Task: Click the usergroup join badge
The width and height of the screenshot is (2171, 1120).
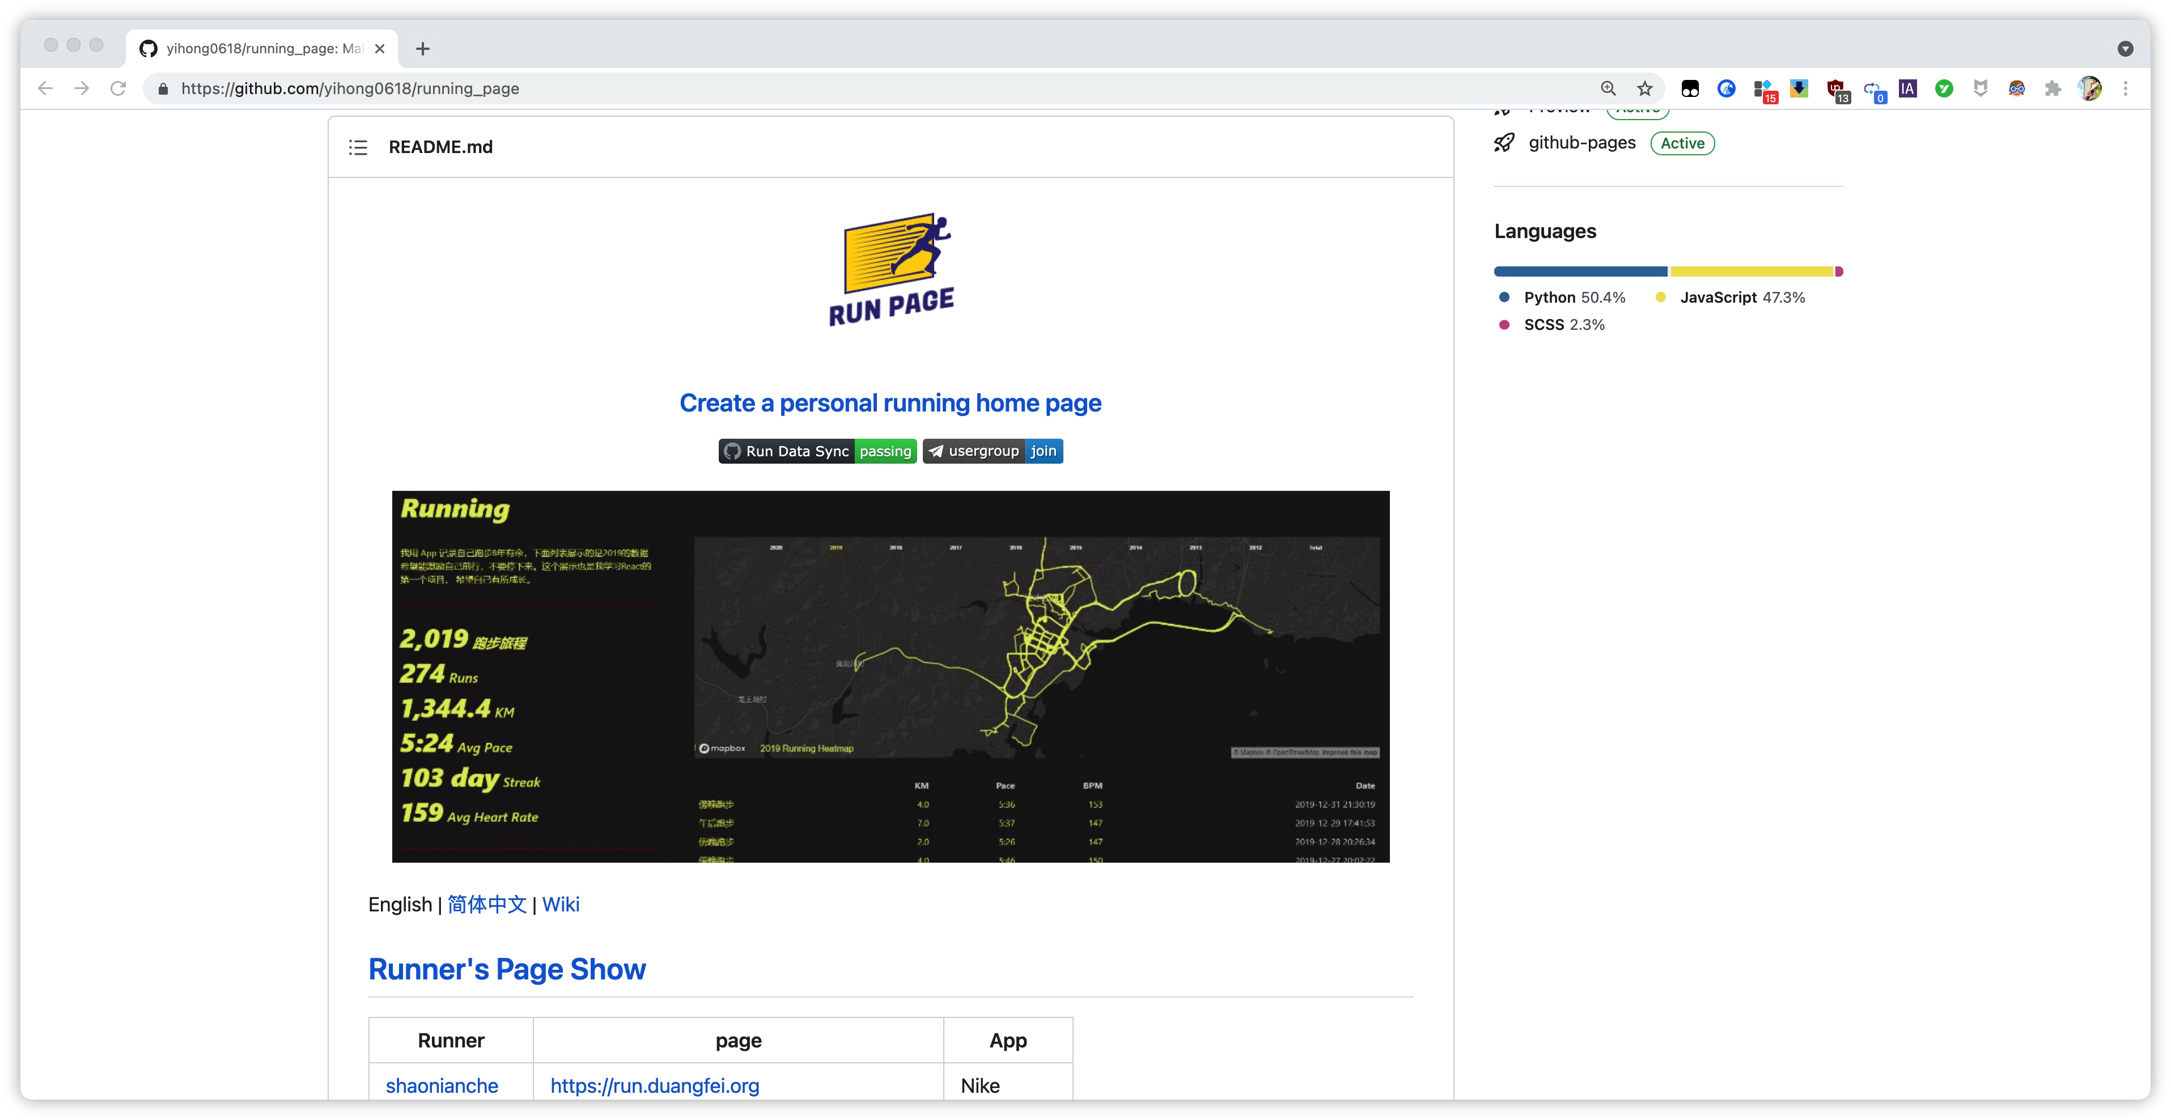Action: (992, 452)
